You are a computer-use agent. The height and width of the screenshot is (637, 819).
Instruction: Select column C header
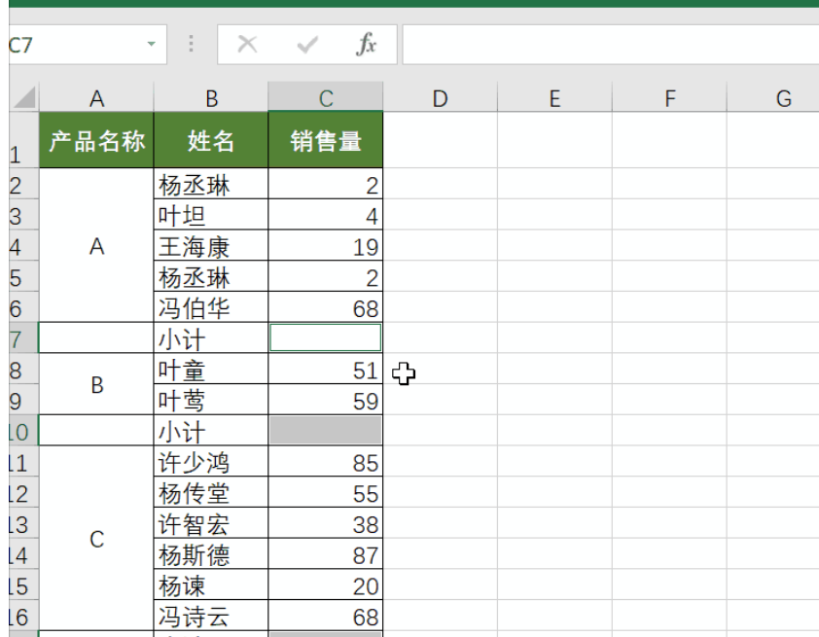tap(326, 97)
